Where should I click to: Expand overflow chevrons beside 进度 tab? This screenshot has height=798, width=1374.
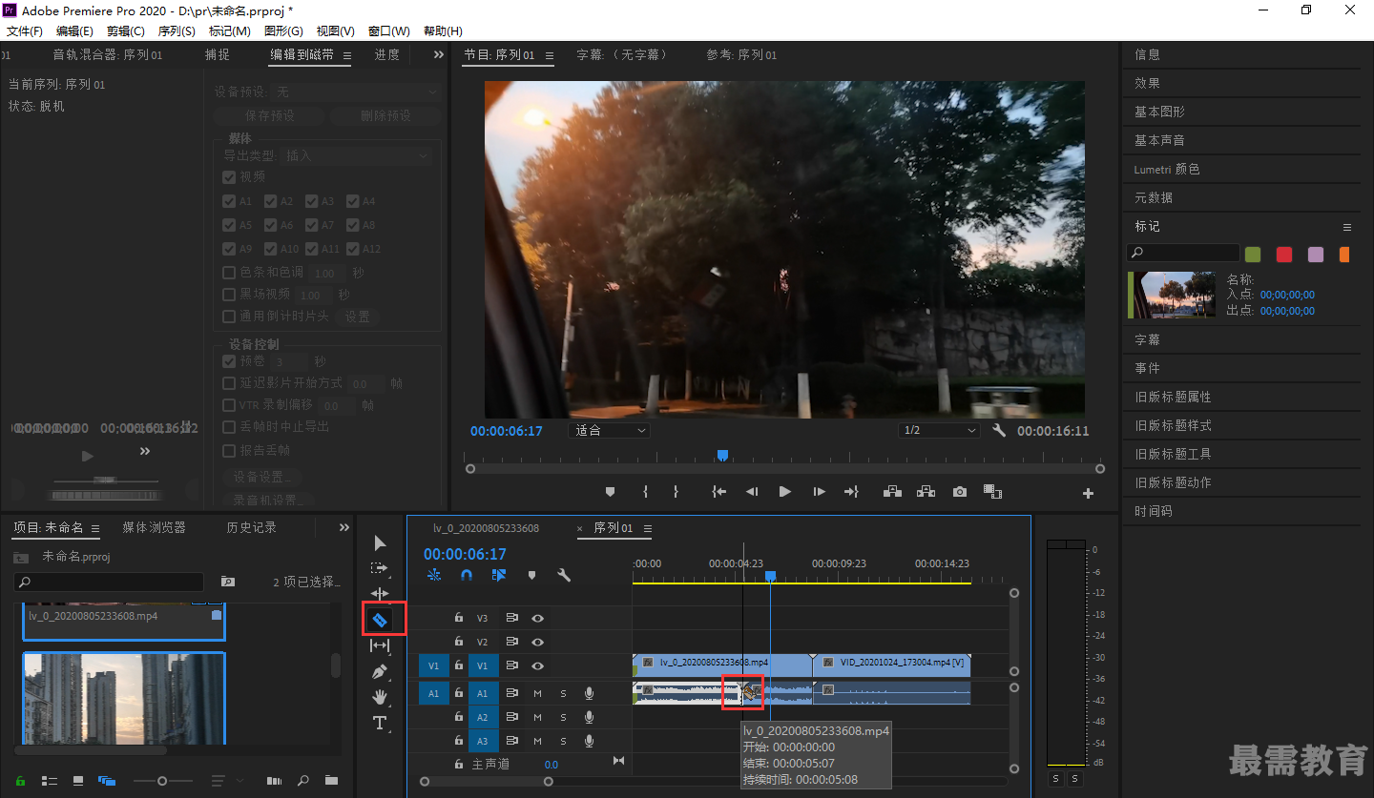pos(439,55)
